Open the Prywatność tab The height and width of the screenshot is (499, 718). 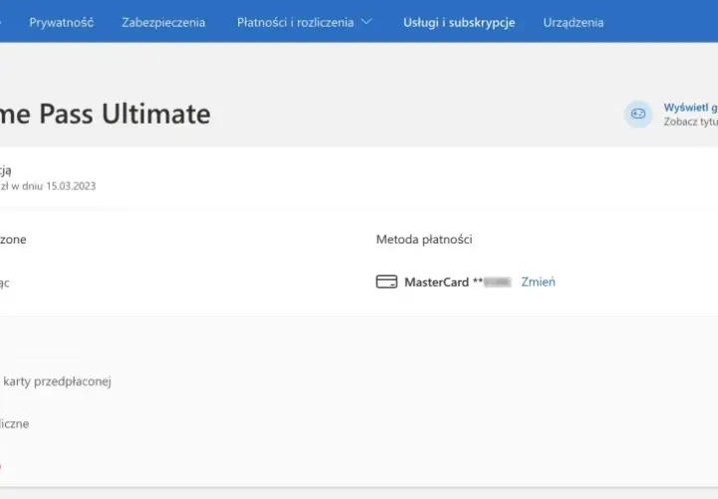tap(62, 22)
